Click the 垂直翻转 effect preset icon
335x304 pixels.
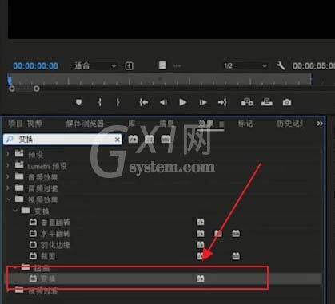tap(33, 222)
